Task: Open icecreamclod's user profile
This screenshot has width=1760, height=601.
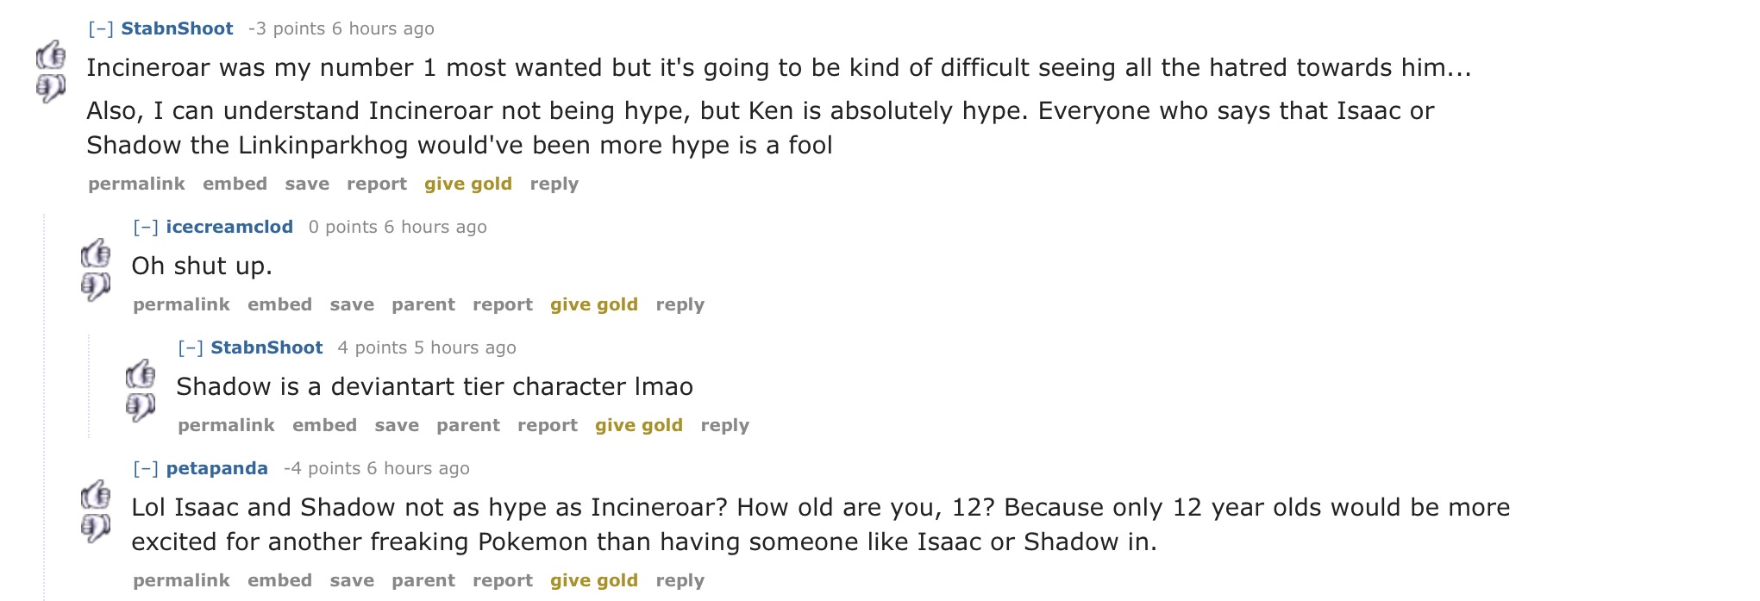Action: [229, 227]
